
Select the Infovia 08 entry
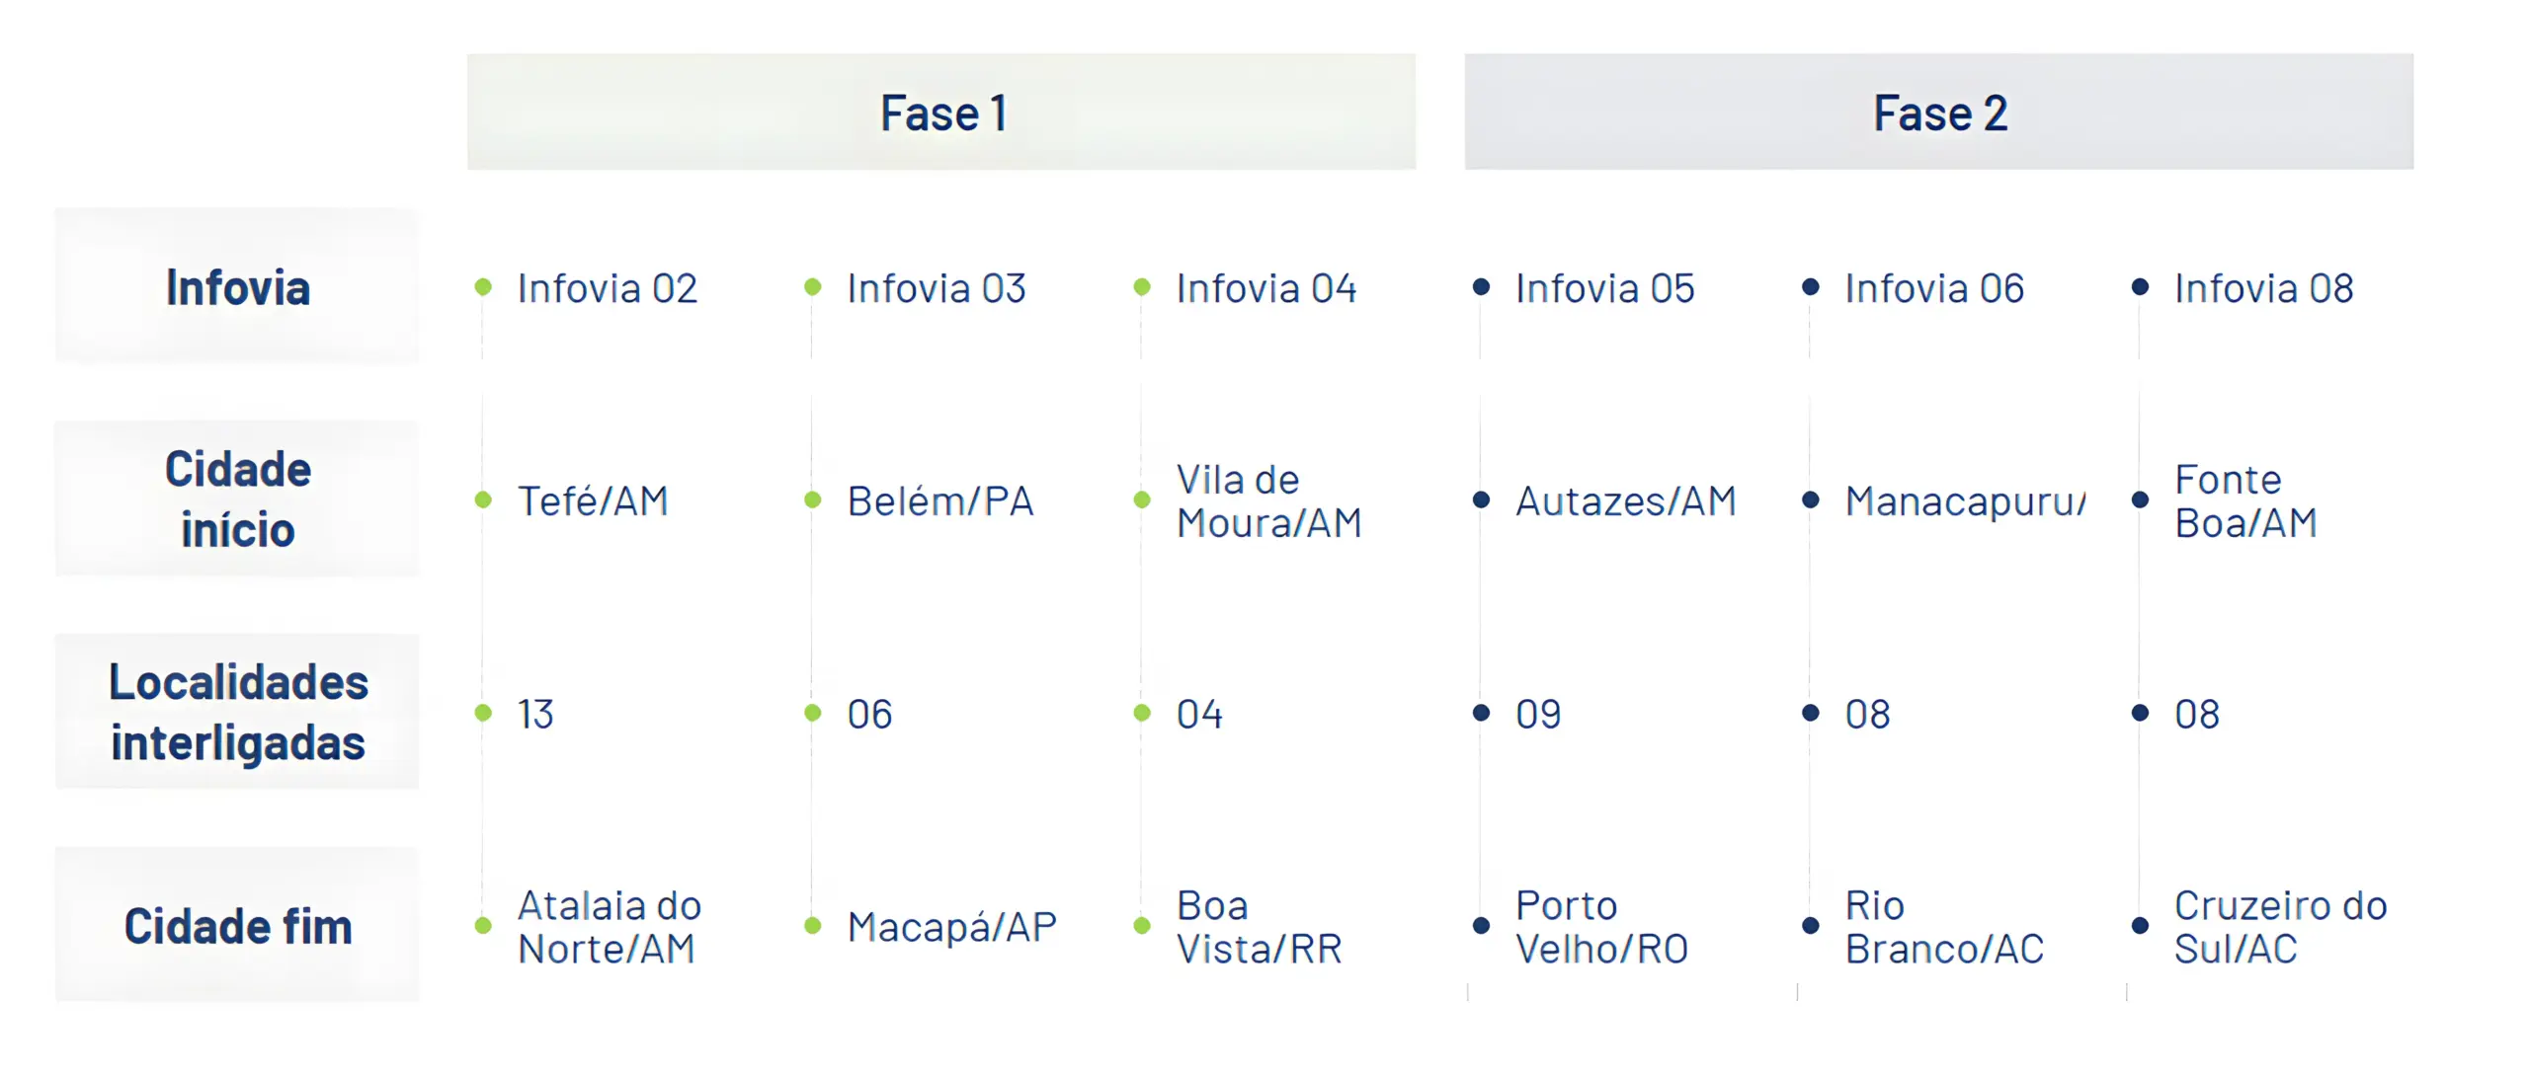tap(2263, 288)
